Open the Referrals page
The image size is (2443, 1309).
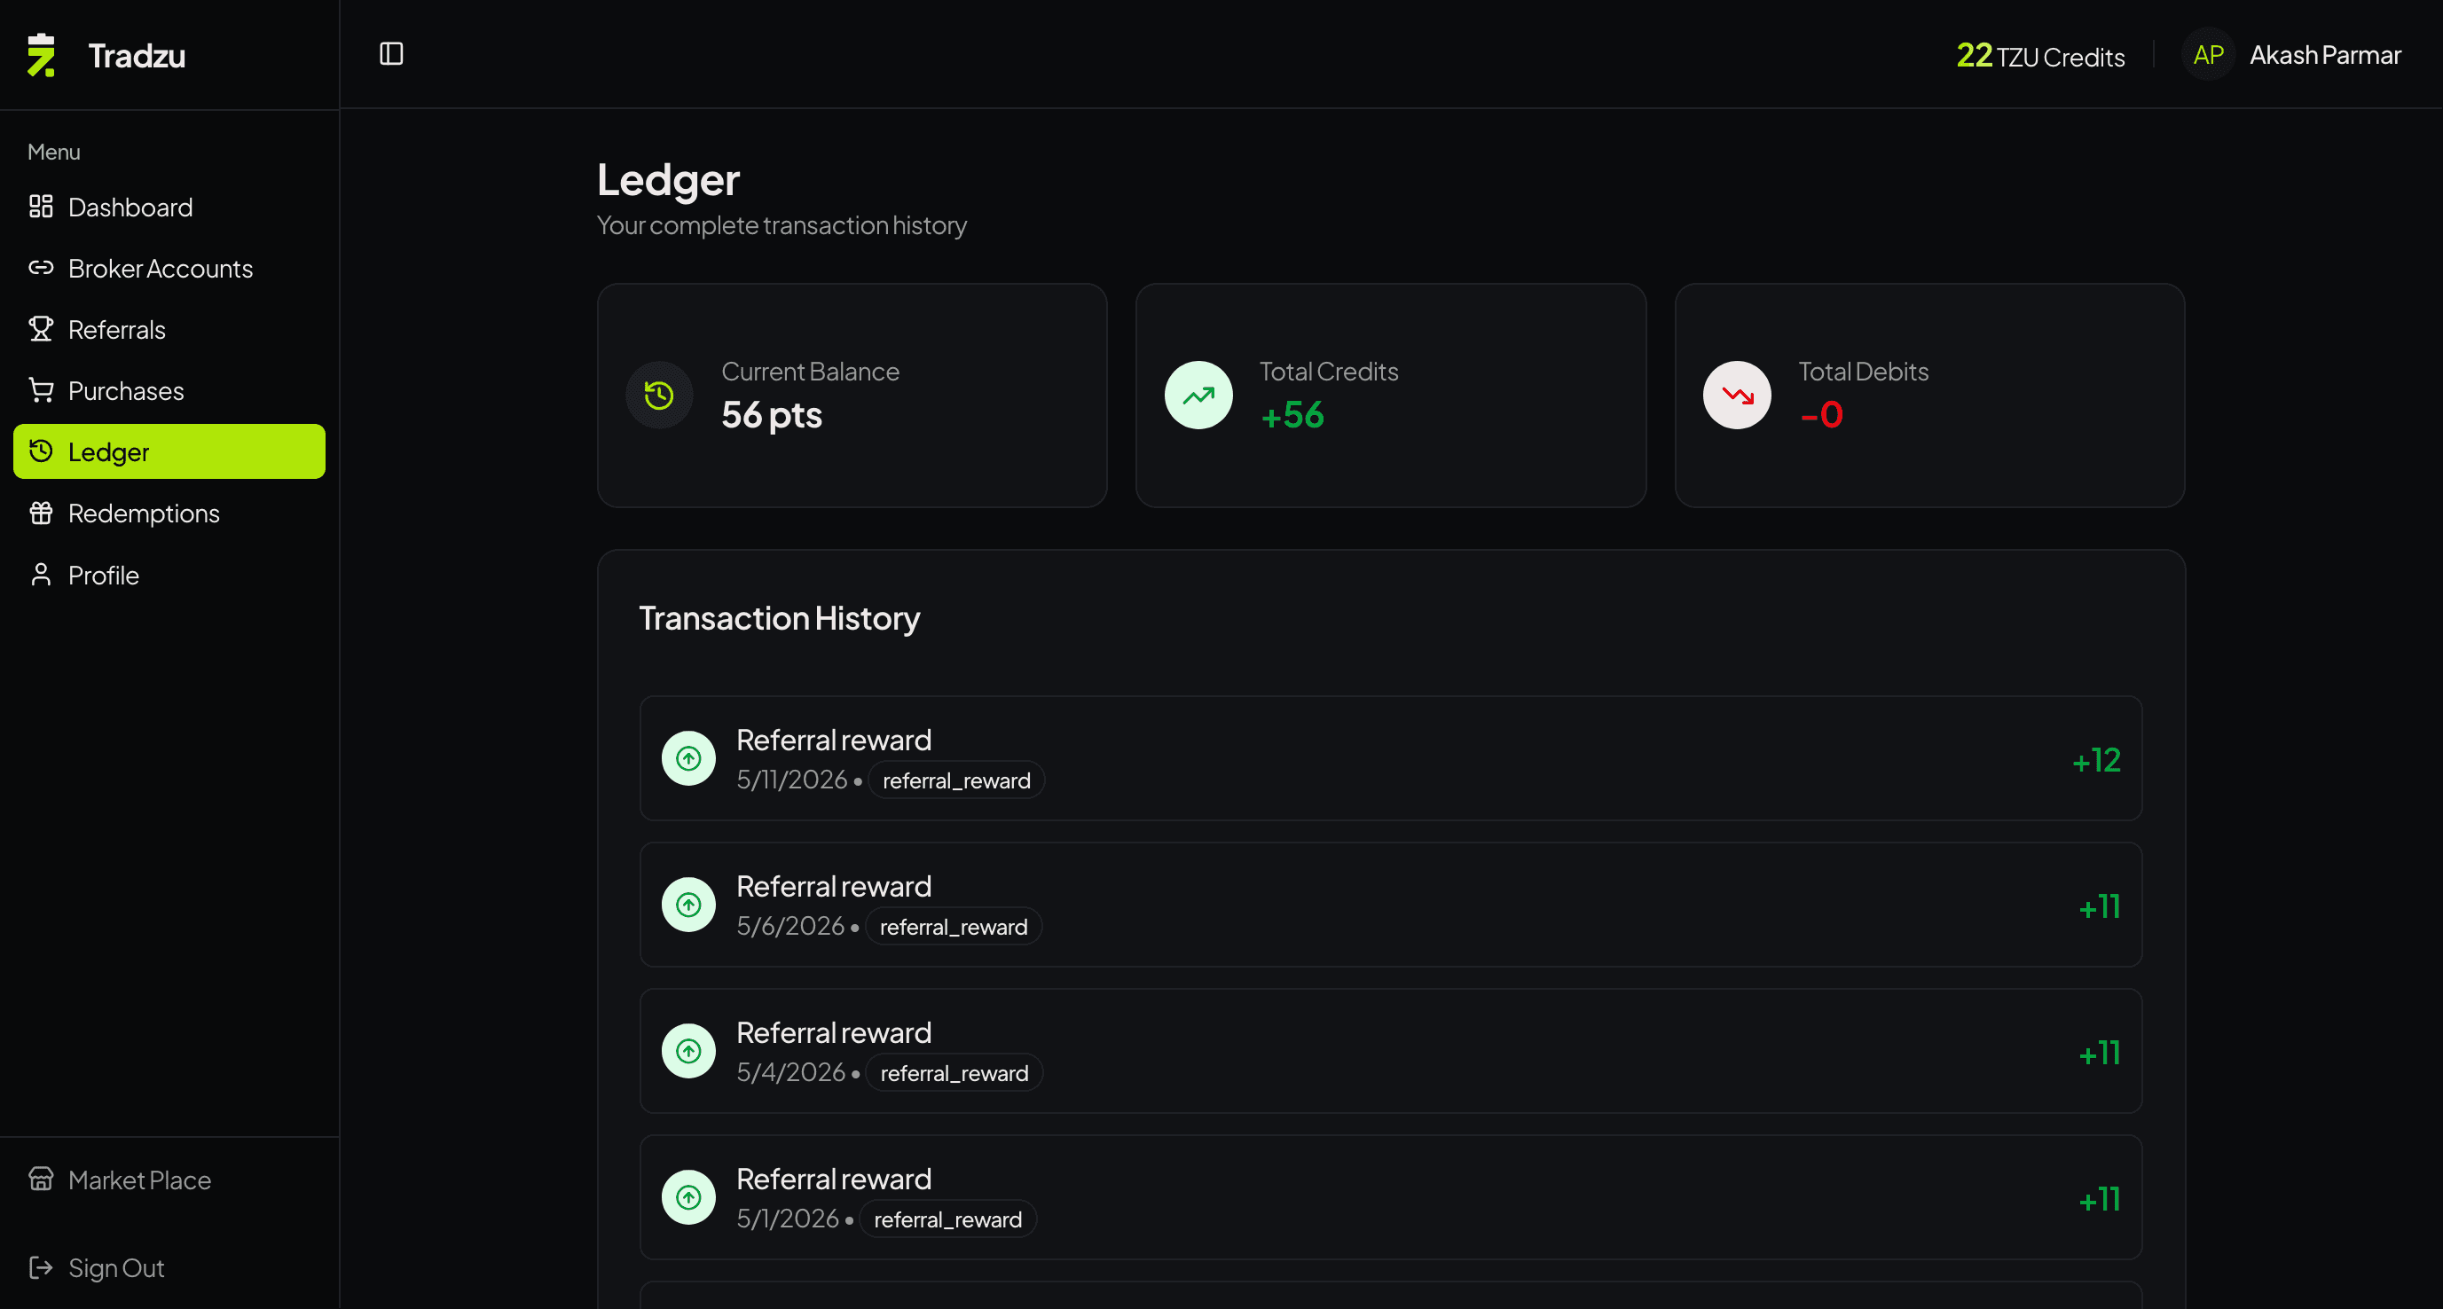click(169, 329)
